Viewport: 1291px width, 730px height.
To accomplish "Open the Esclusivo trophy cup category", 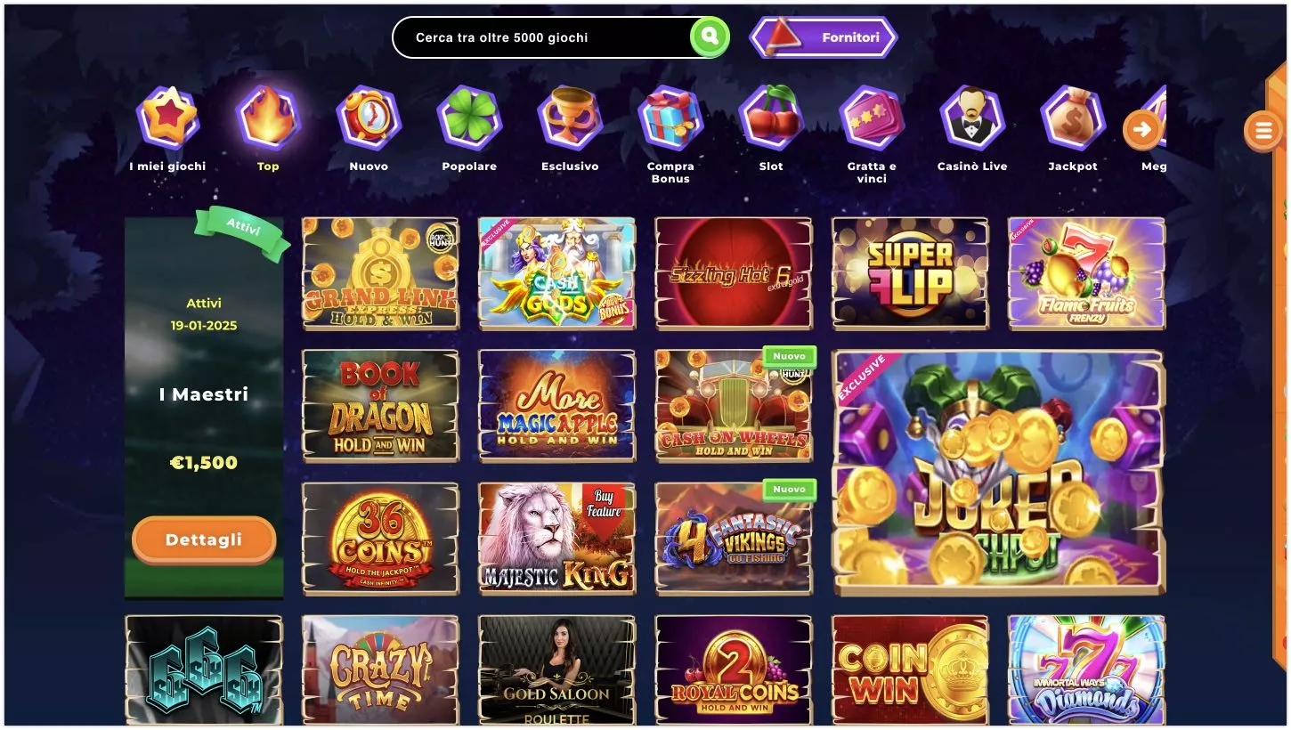I will point(570,118).
